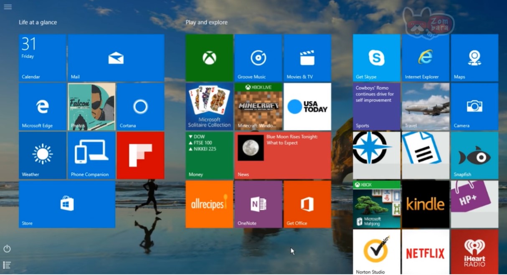Viewport: 507px width, 275px height.
Task: Open the Maps tile
Action: (474, 57)
